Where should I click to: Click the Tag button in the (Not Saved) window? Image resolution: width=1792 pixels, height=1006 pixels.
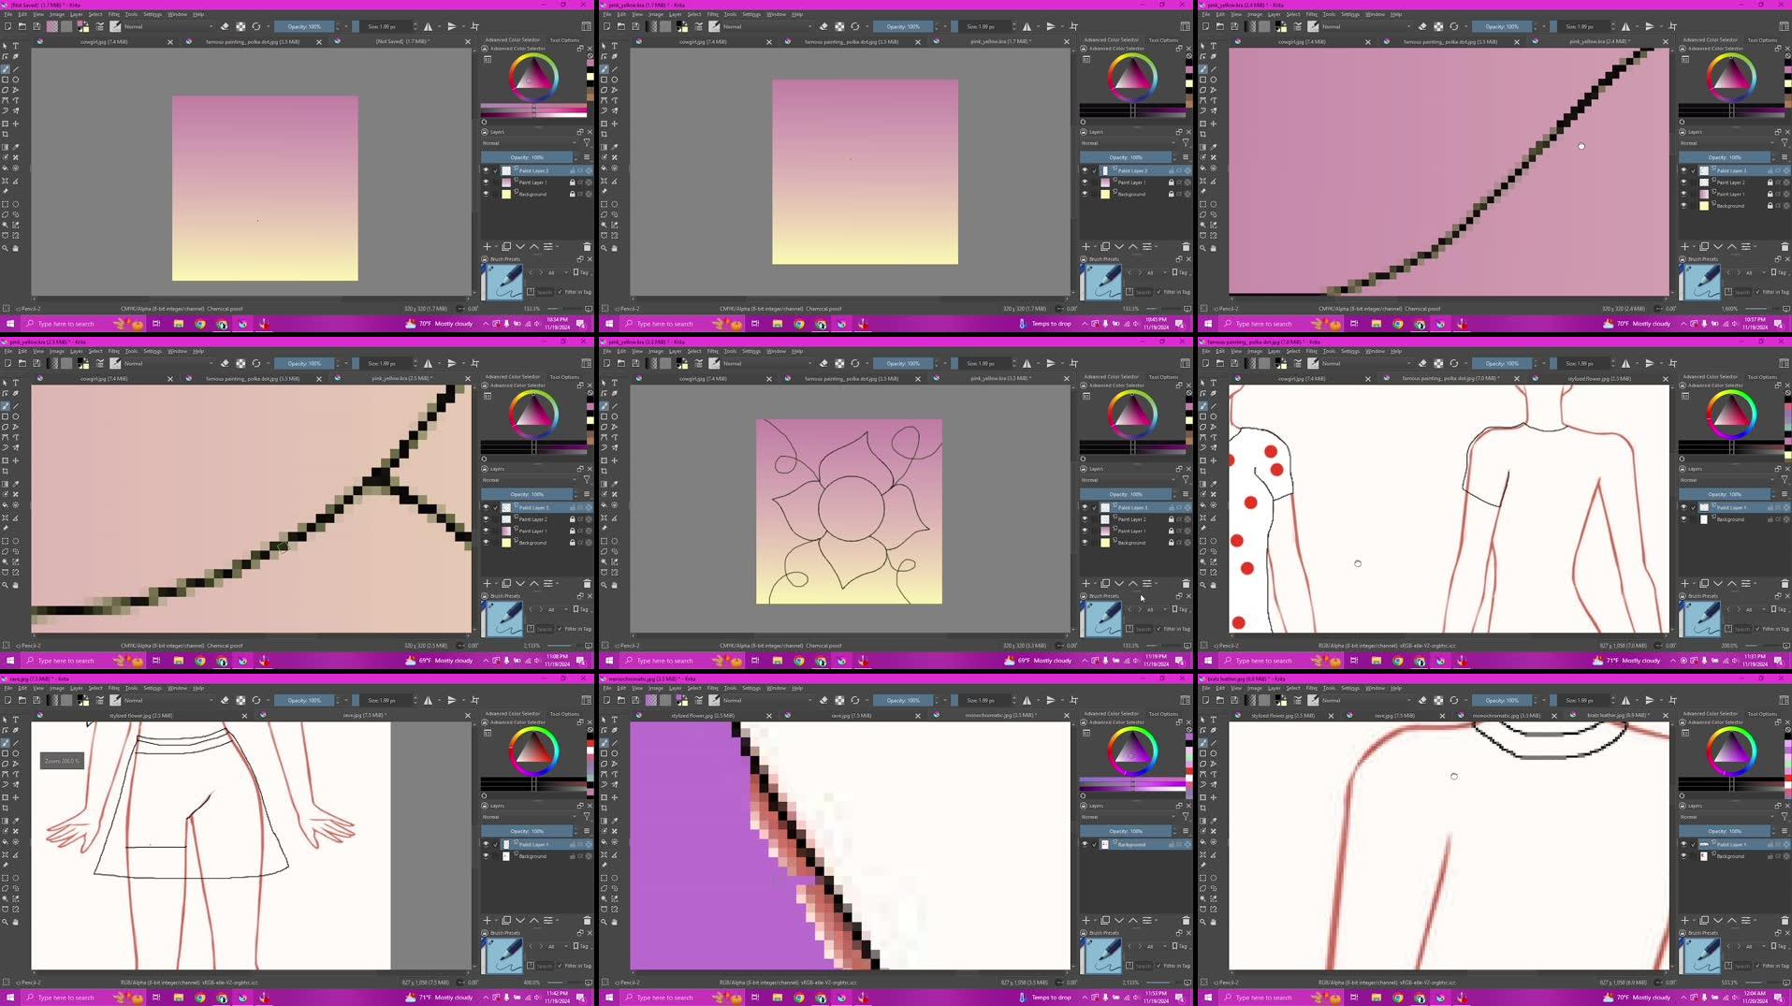pyautogui.click(x=581, y=272)
